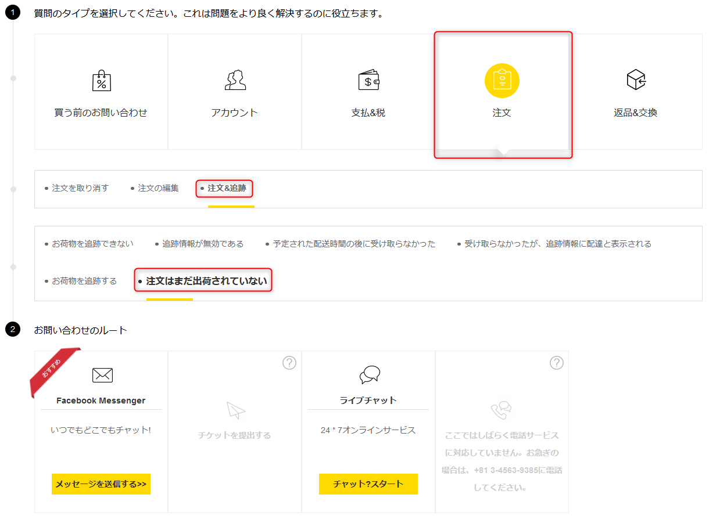Choose 注文&追跡 option
The image size is (709, 523).
(x=227, y=188)
